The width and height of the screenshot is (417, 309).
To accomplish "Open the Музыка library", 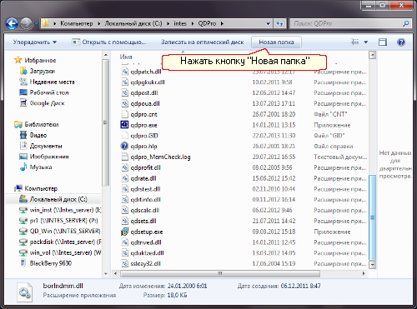I will tap(41, 167).
